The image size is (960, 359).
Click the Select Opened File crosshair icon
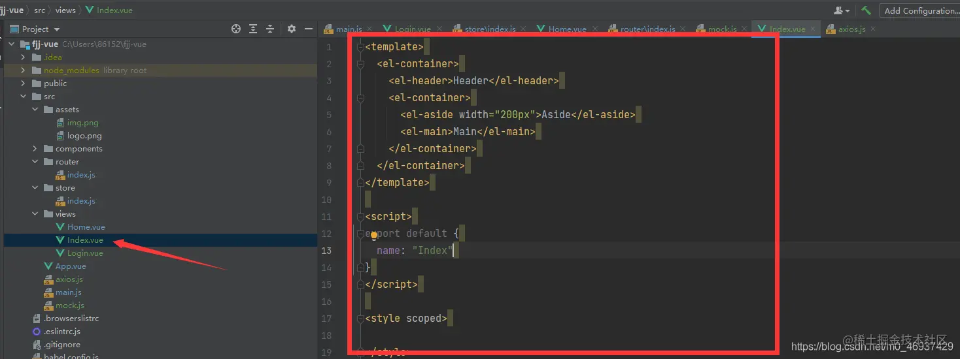pos(236,29)
